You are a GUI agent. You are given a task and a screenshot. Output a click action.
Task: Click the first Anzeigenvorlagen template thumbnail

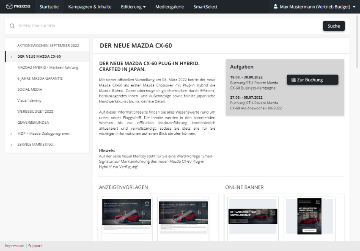pyautogui.click(x=126, y=216)
